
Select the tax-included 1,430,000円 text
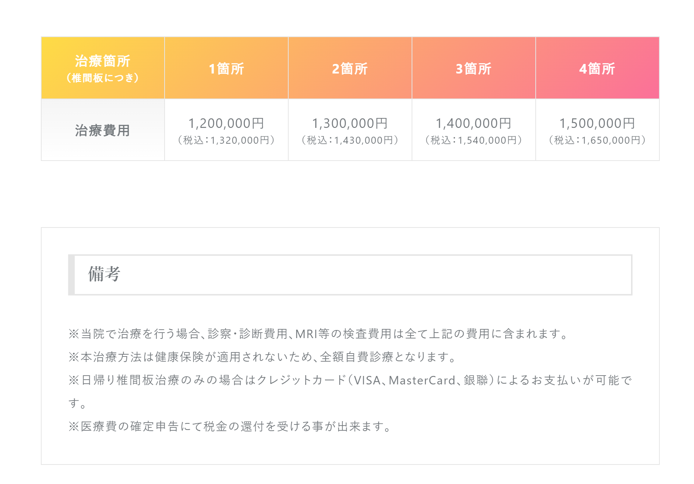point(350,140)
